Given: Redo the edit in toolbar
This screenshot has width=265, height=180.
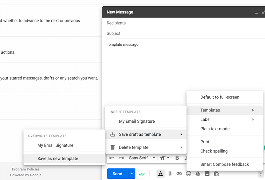Looking at the screenshot, I should 121,158.
